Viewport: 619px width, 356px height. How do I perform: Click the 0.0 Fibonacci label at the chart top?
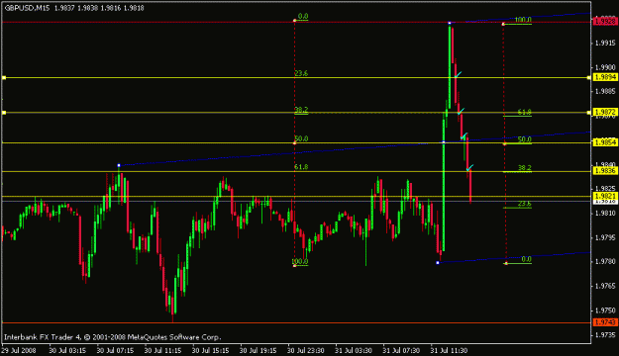[x=303, y=16]
